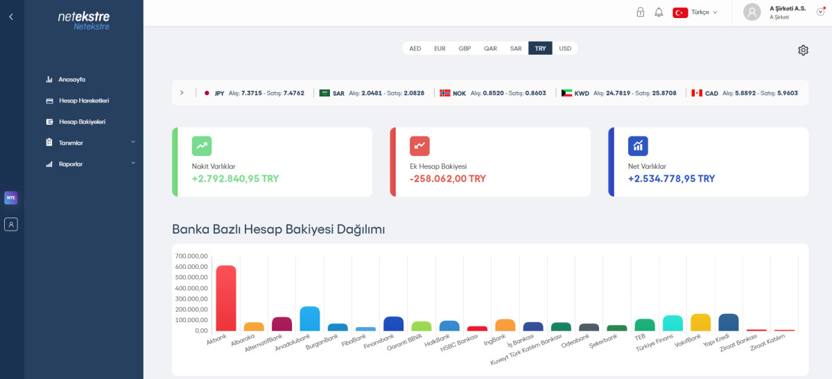The width and height of the screenshot is (832, 379).
Task: Select the GBP currency option
Action: 465,49
